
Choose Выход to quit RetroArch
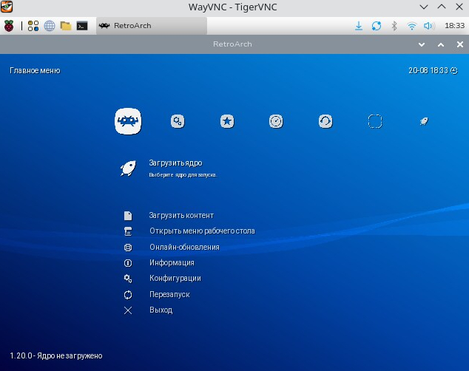click(x=161, y=310)
